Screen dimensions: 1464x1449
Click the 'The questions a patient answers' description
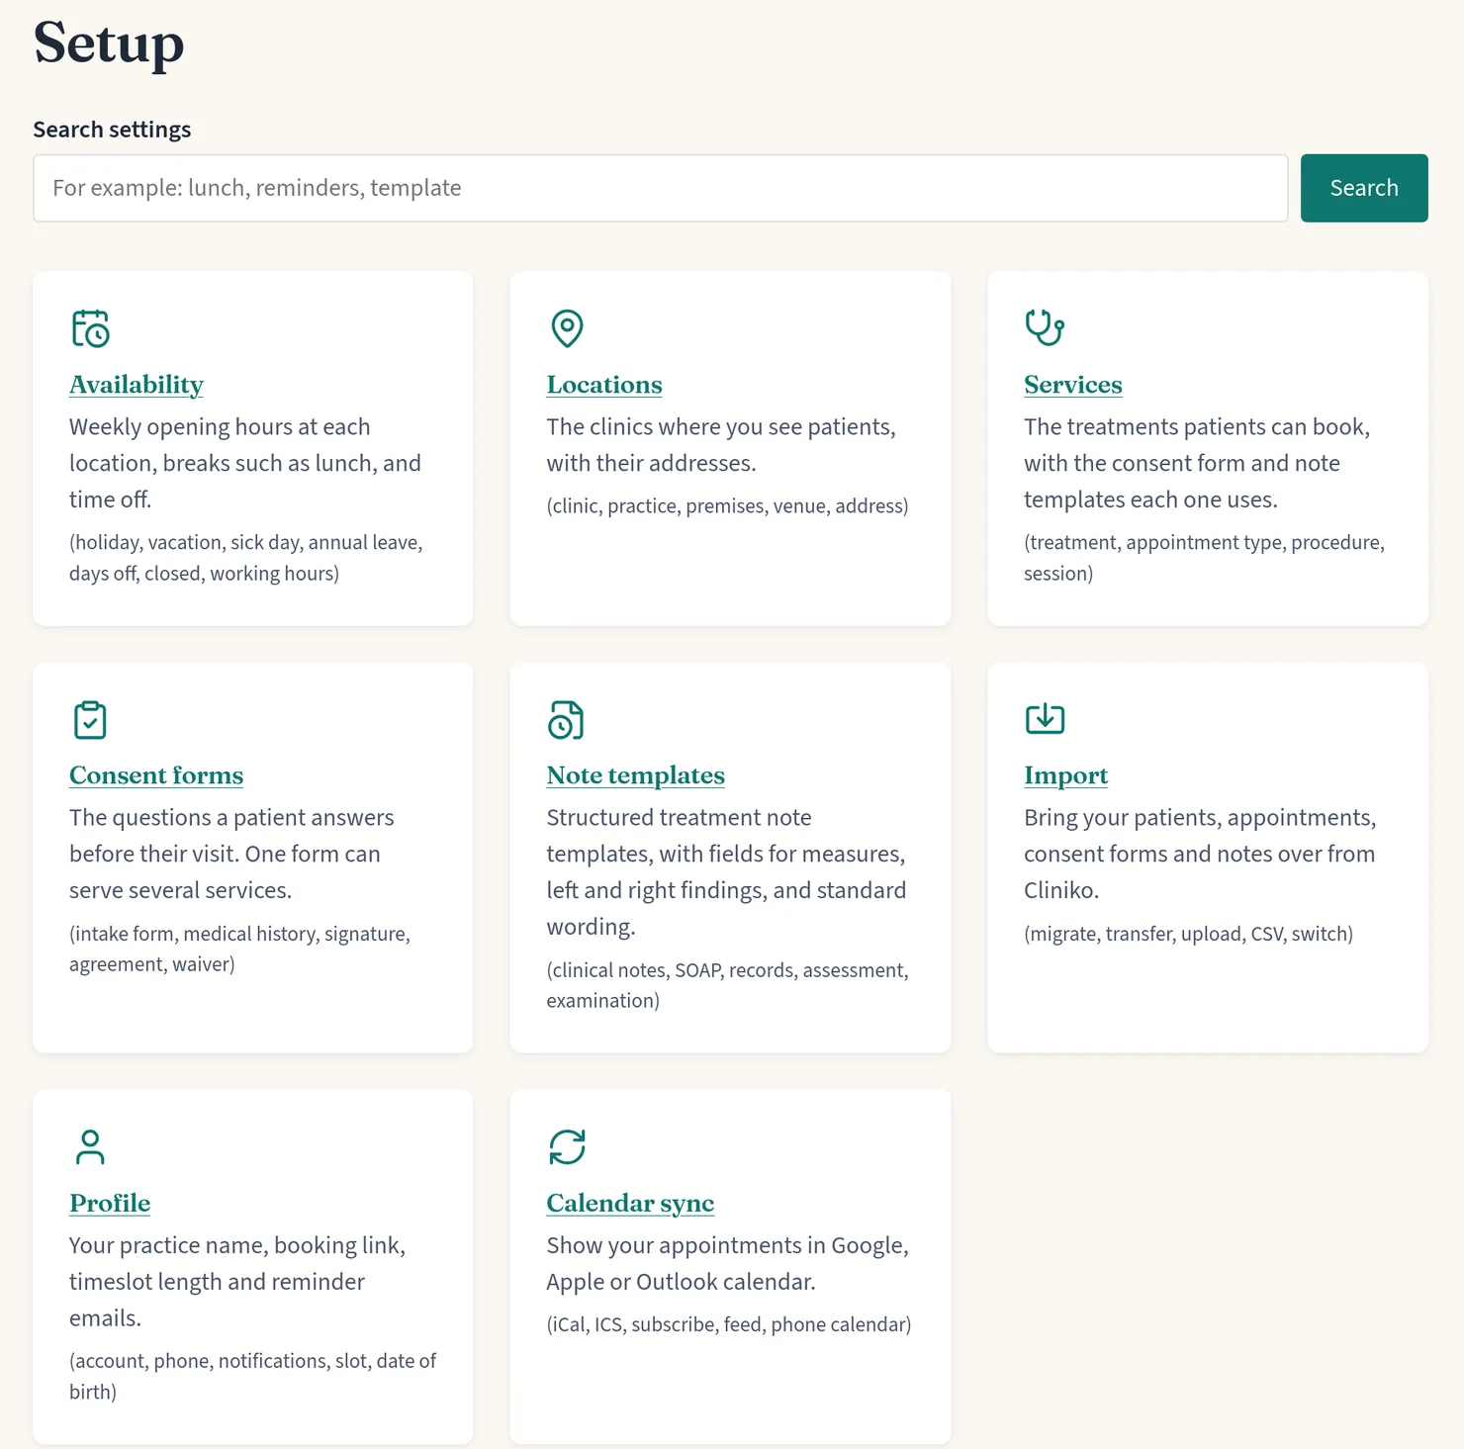point(231,854)
